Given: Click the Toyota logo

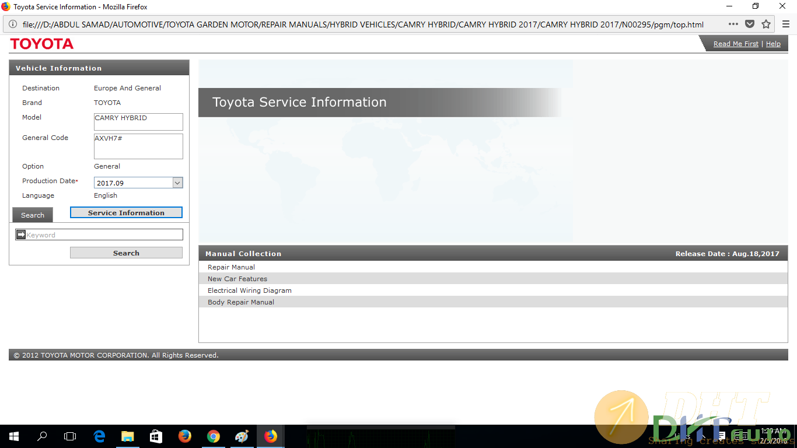Looking at the screenshot, I should click(42, 44).
